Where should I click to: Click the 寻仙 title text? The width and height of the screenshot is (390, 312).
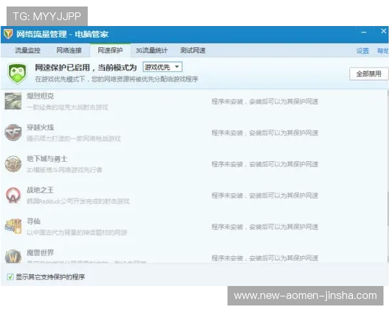33,222
